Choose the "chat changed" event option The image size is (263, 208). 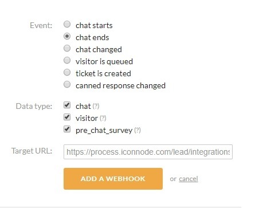tap(67, 48)
